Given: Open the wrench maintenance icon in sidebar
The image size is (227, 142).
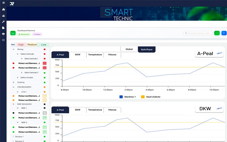Looking at the screenshot, I should click(x=3, y=22).
